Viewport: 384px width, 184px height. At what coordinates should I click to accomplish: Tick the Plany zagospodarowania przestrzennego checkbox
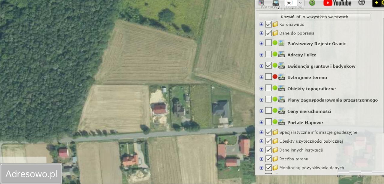268,99
